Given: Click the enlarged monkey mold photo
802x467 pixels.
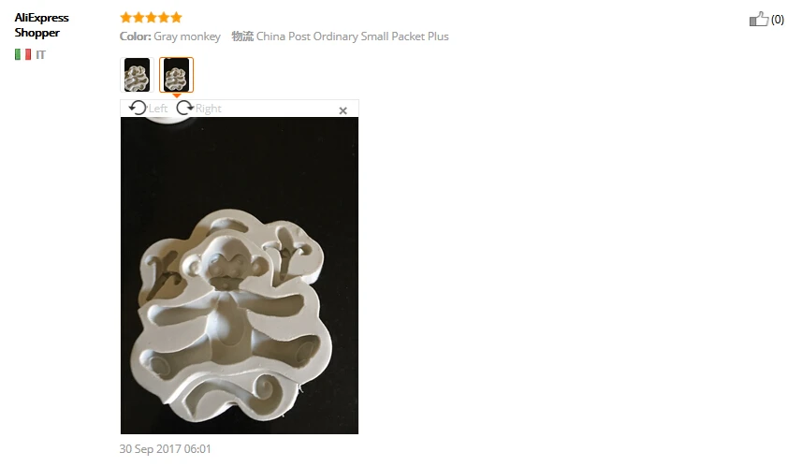Looking at the screenshot, I should (x=240, y=275).
